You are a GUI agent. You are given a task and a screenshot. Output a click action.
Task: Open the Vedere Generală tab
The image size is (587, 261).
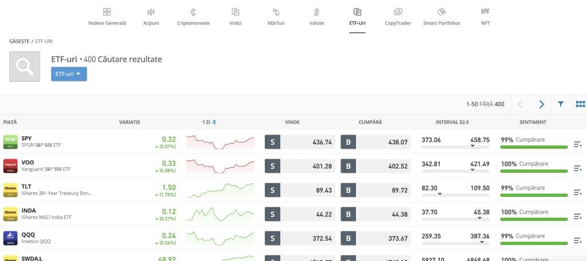(107, 17)
